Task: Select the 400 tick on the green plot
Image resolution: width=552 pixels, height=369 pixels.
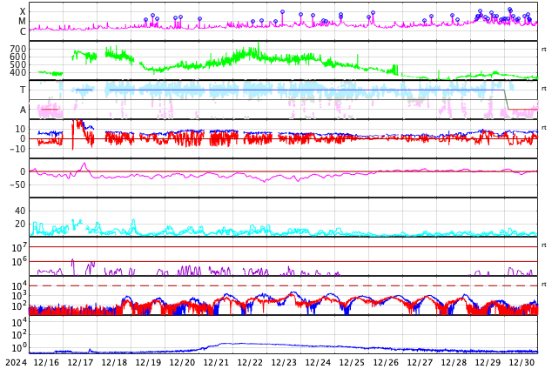Action: [x=18, y=72]
